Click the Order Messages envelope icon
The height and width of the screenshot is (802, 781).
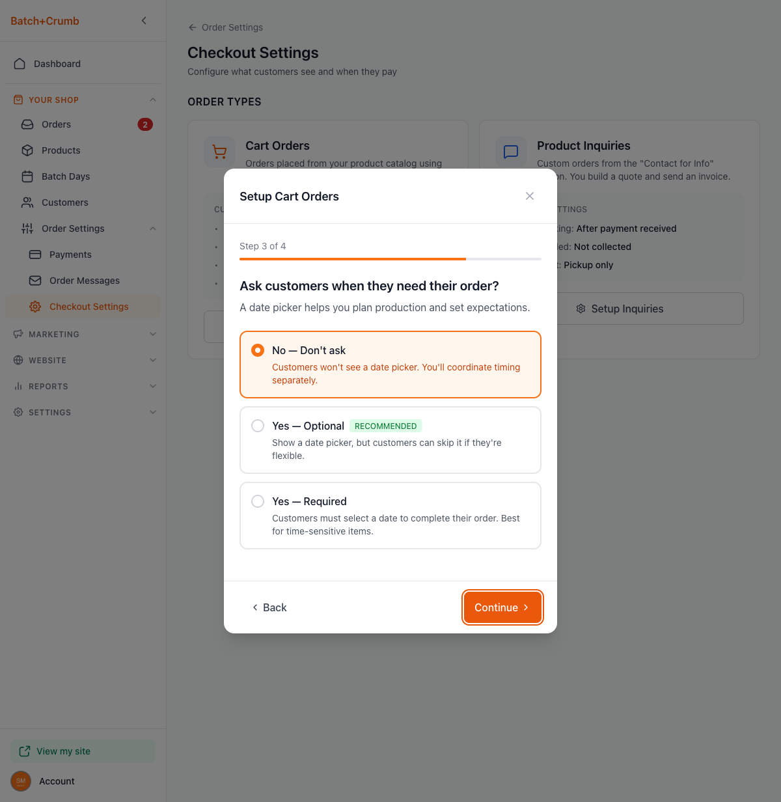click(x=35, y=281)
